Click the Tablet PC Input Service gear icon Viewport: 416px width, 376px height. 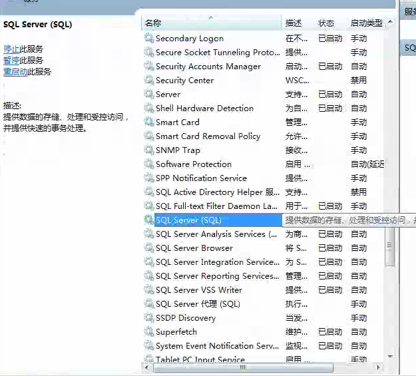coord(149,359)
